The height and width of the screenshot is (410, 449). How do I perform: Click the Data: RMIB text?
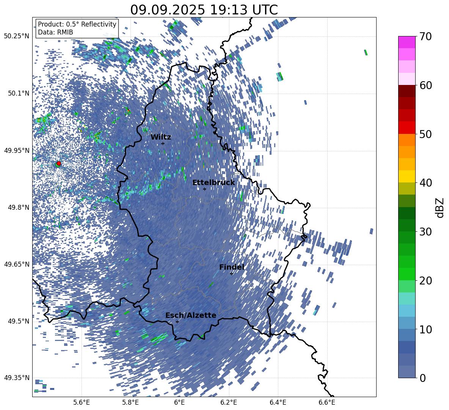55,32
